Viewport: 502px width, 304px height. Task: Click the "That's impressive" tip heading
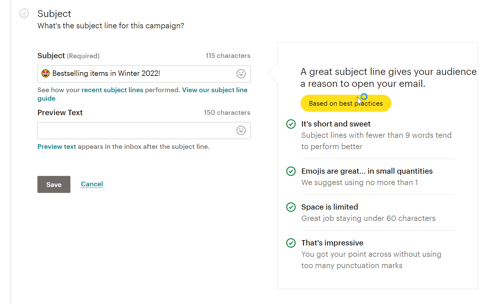coord(332,243)
